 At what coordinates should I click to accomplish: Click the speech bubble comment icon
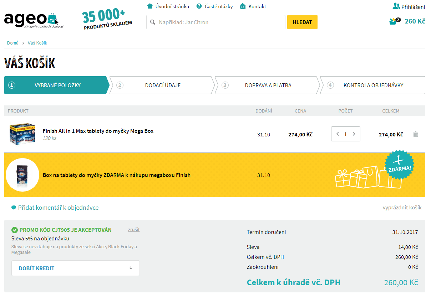click(x=14, y=208)
